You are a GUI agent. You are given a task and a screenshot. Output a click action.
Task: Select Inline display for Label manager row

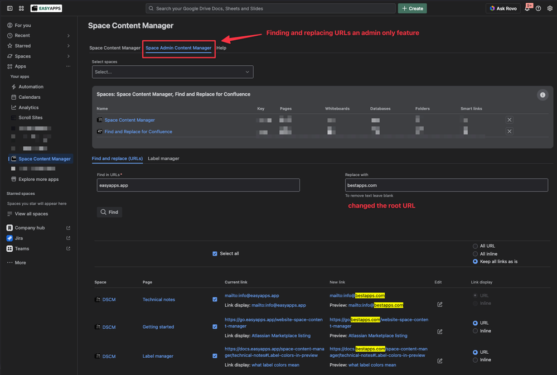coord(475,359)
